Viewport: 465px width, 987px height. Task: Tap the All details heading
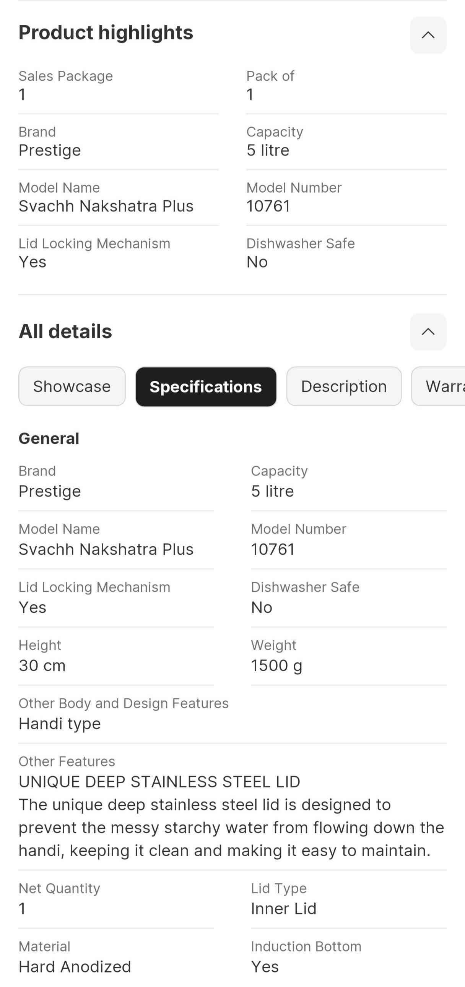pyautogui.click(x=65, y=331)
